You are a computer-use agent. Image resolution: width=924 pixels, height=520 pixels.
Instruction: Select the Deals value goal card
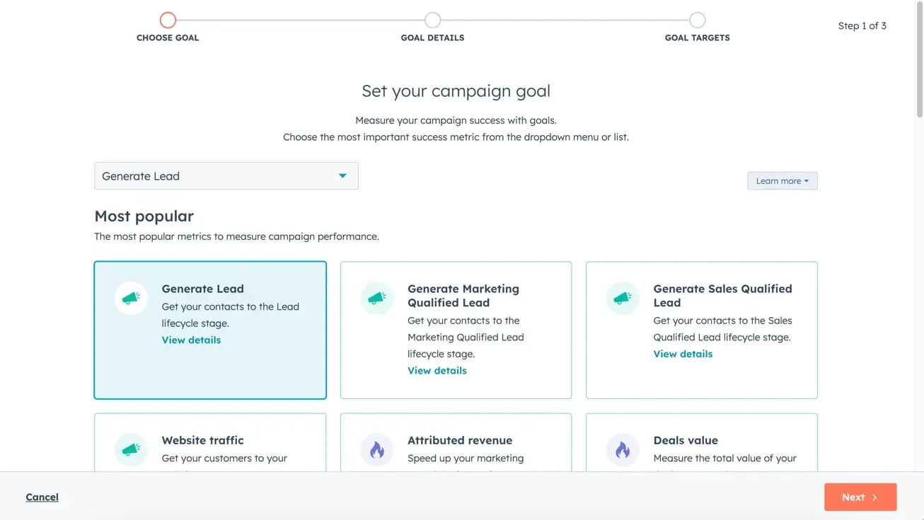pos(702,443)
